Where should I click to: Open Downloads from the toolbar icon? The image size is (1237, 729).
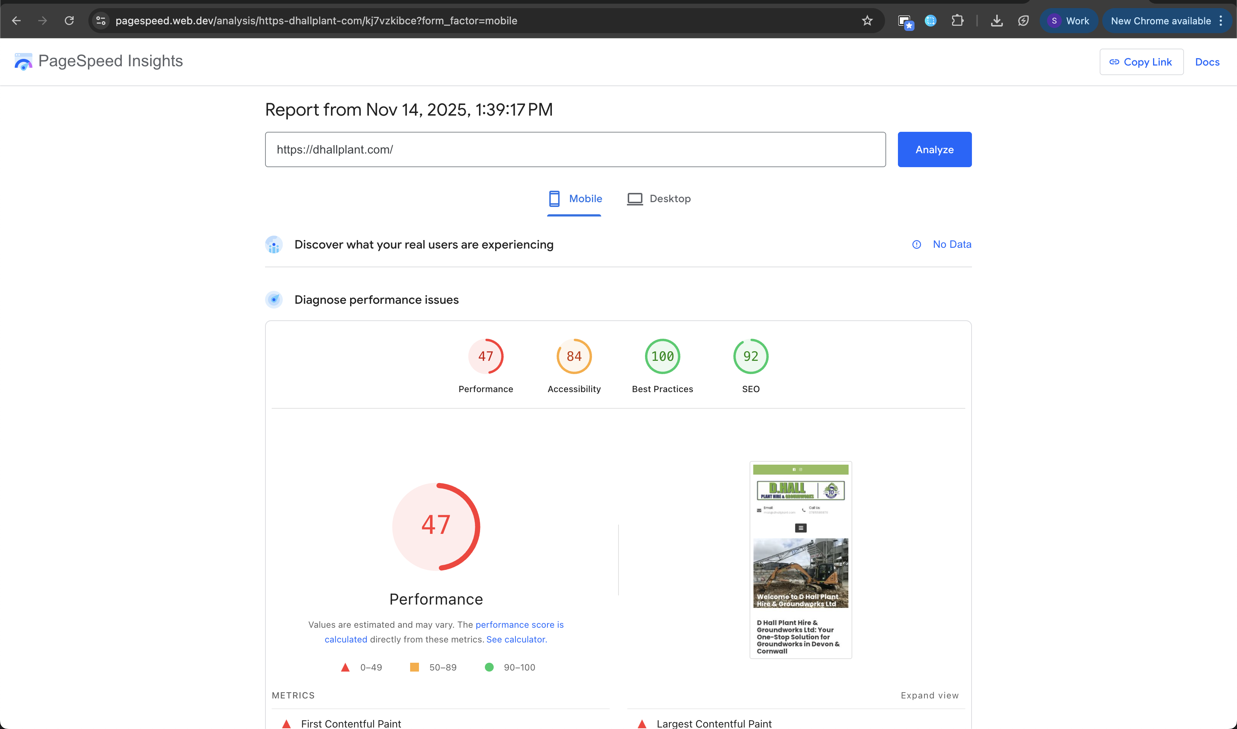click(997, 21)
